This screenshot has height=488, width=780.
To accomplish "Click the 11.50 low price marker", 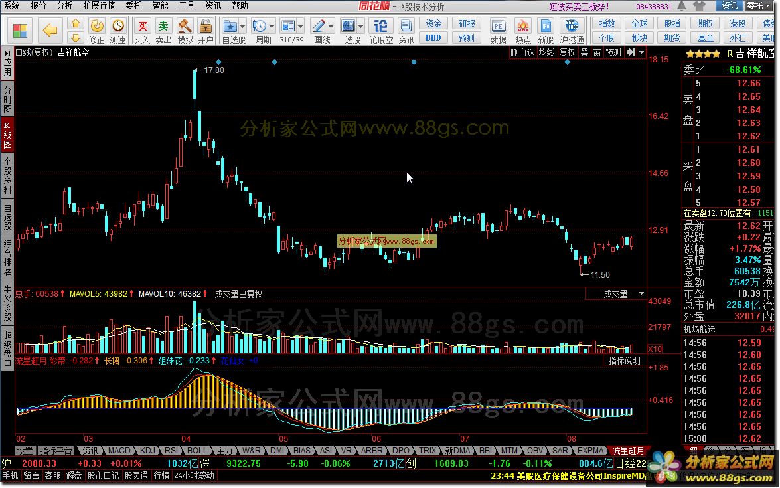I will point(599,275).
